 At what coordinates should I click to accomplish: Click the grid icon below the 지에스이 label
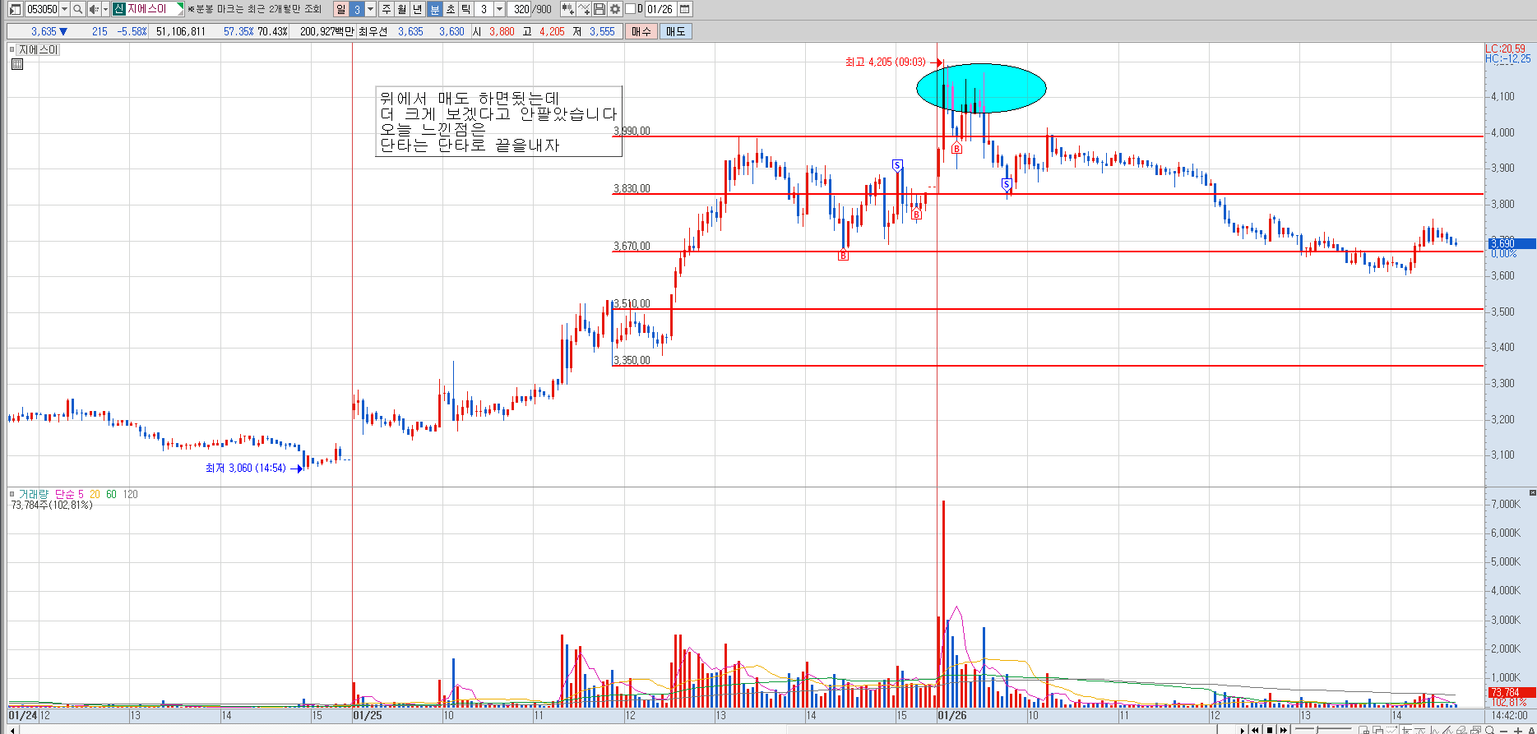point(17,64)
